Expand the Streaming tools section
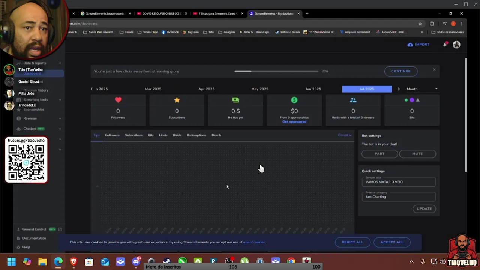The width and height of the screenshot is (480, 270). 60,100
